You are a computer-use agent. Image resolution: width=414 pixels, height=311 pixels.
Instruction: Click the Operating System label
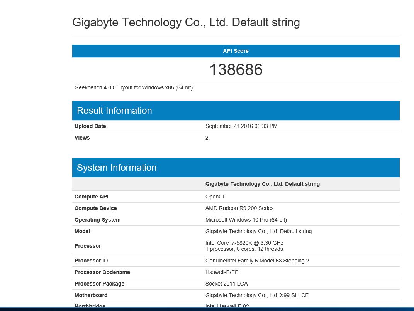point(97,220)
